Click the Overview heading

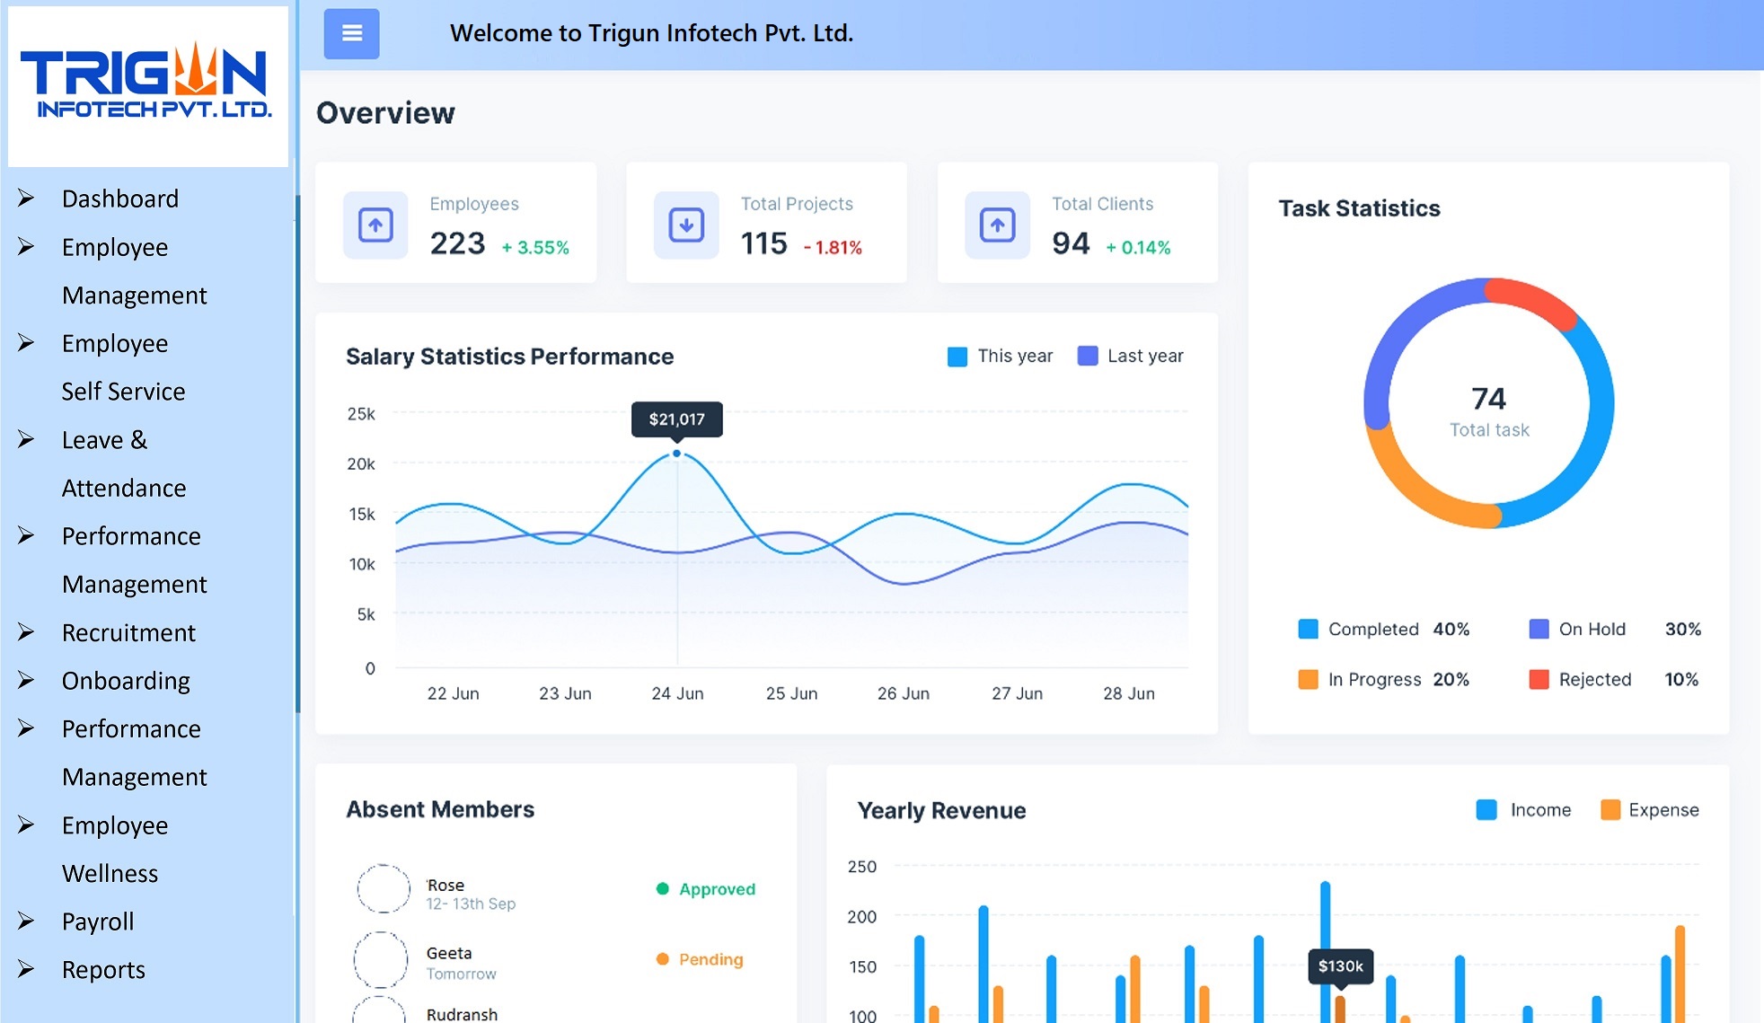[385, 113]
